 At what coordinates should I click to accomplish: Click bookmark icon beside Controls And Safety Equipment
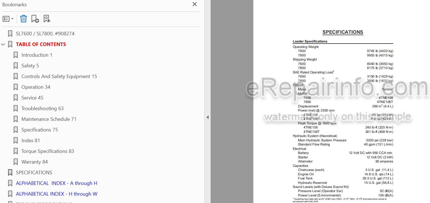coord(16,76)
